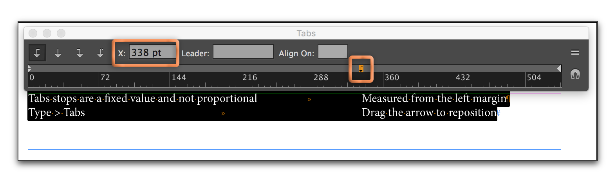This screenshot has width=616, height=181.
Task: Close the Tabs panel window
Action: tap(33, 33)
